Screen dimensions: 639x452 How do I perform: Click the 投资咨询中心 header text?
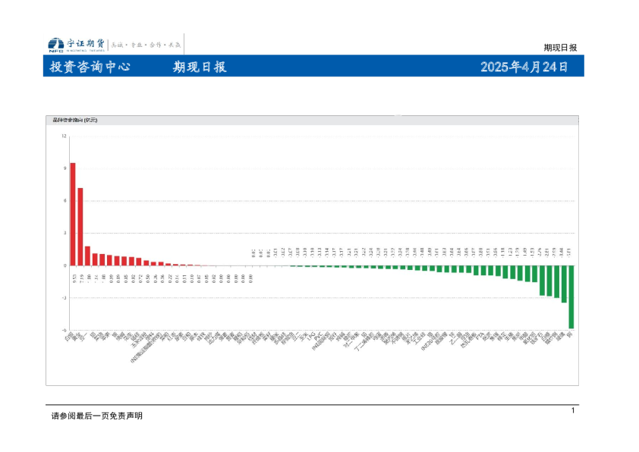[x=90, y=67]
